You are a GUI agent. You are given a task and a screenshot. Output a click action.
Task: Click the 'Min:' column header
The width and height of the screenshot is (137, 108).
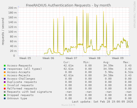(x=87, y=62)
